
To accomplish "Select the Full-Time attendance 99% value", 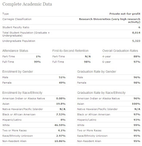I will [37, 62].
